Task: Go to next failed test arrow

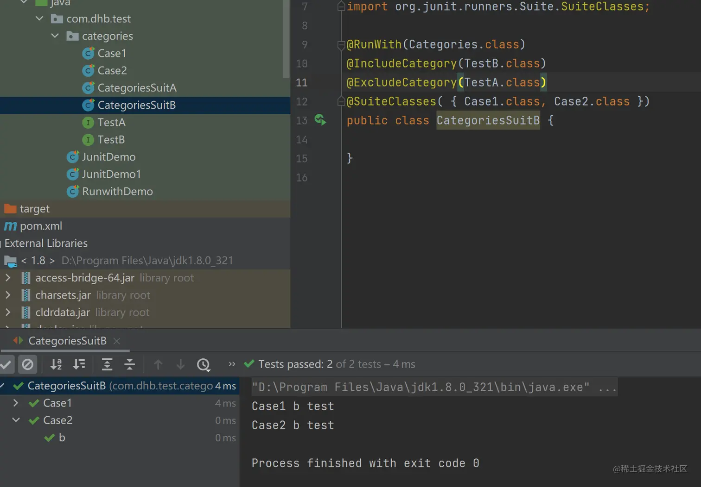Action: 180,365
